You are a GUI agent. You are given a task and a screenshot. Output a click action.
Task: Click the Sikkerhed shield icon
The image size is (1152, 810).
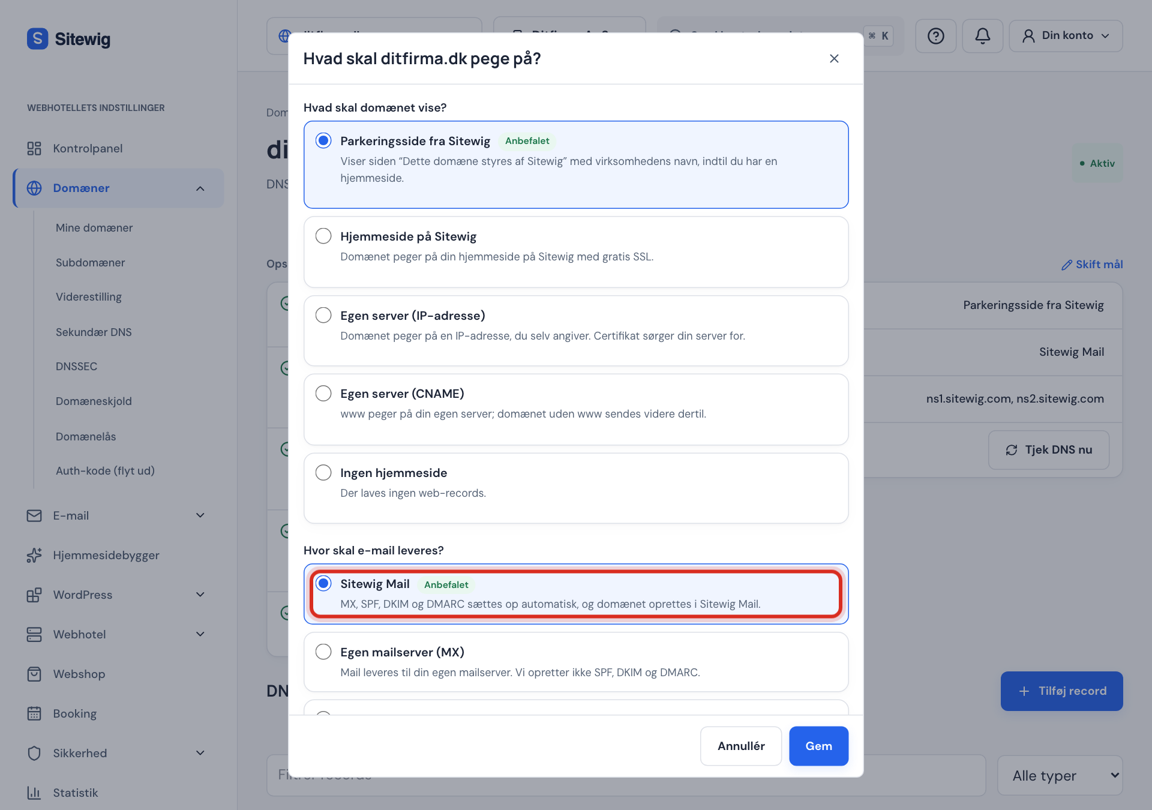34,753
